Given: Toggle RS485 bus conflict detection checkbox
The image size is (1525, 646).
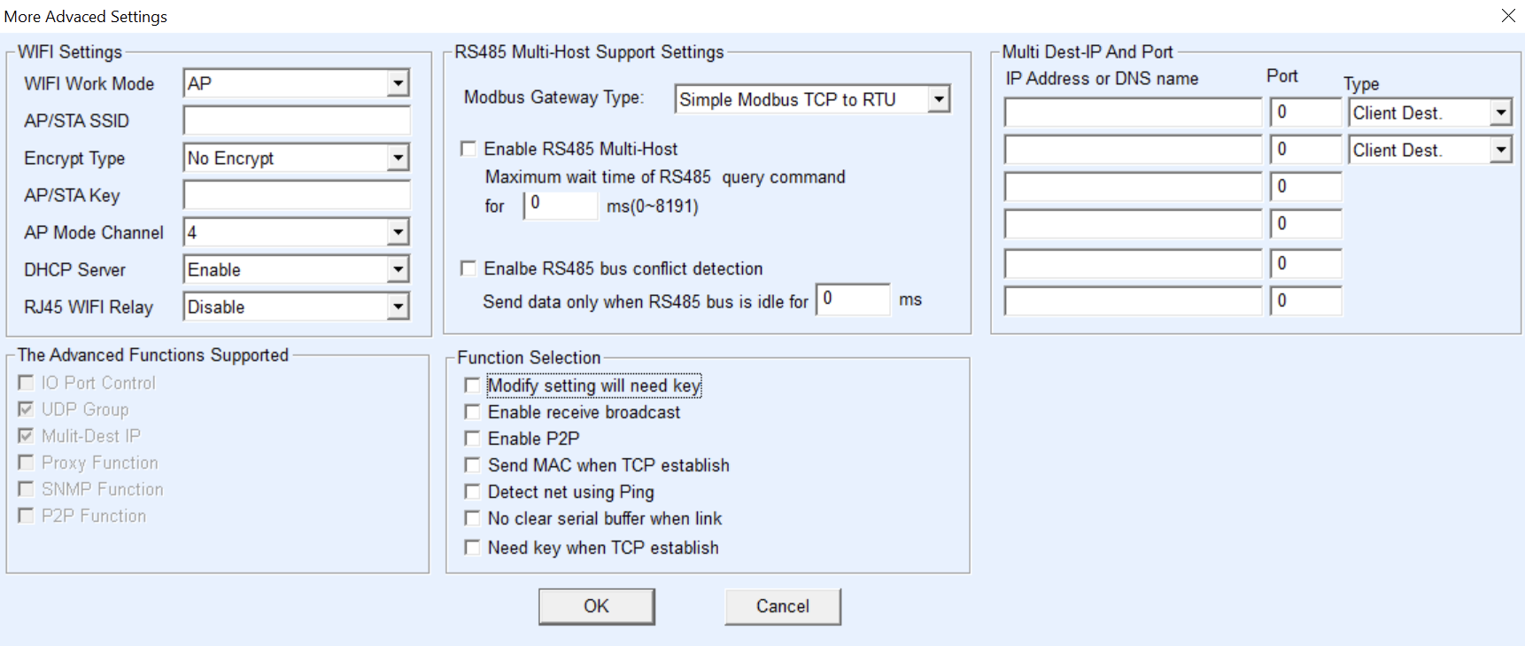Looking at the screenshot, I should (x=468, y=269).
